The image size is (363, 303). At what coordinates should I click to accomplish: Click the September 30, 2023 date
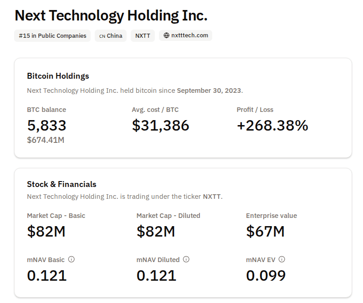209,90
